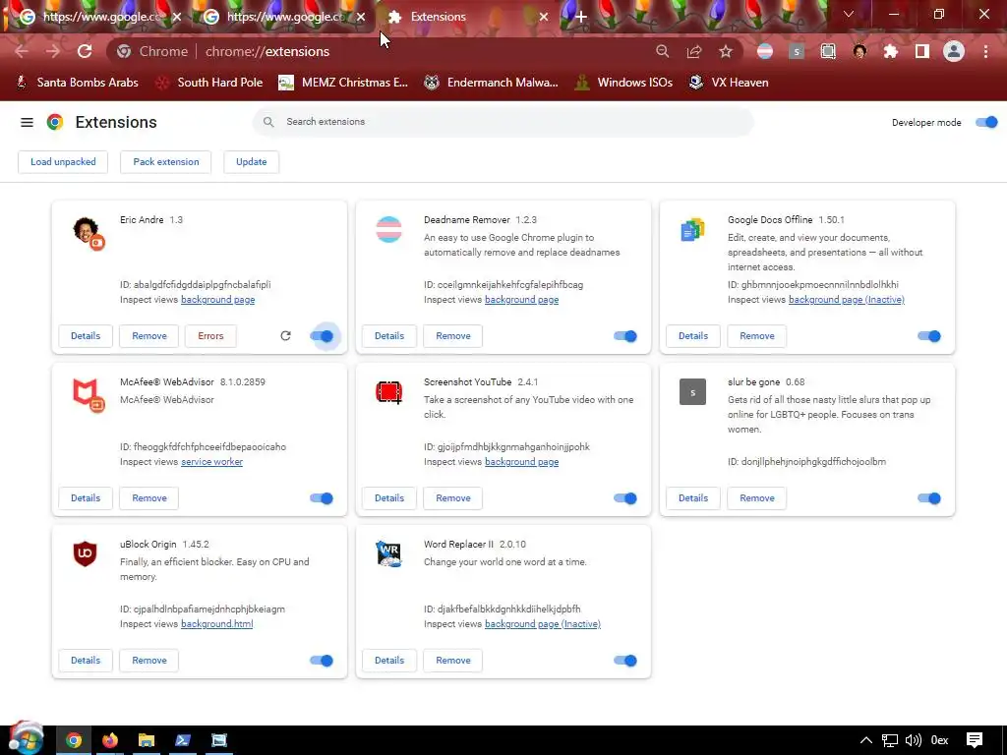Viewport: 1007px width, 755px height.
Task: Open Errors for Eric Andre extension
Action: tap(210, 336)
